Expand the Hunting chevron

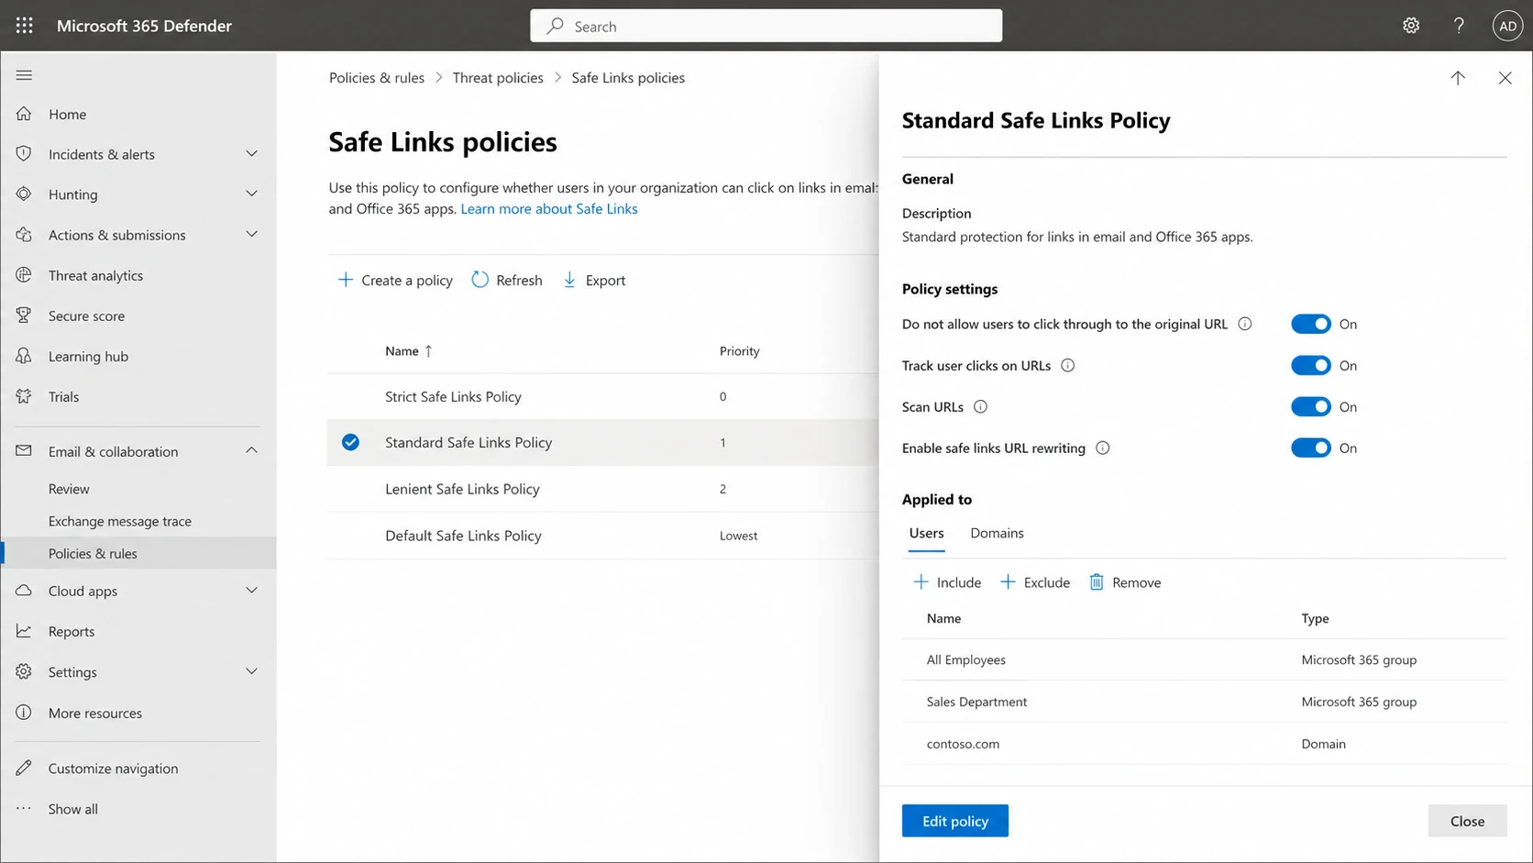pos(251,194)
